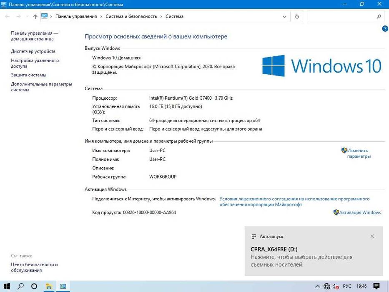Open 'Панель управления — домашняя страница' link
This screenshot has width=389, height=292.
click(35, 36)
